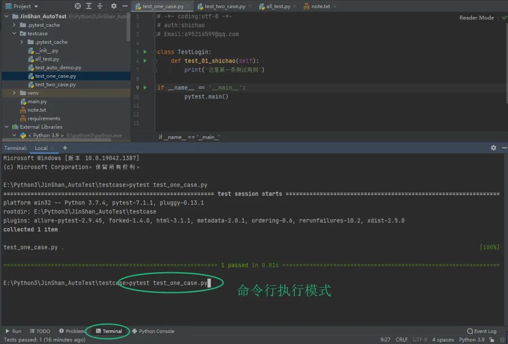
Task: Click the breadcrumb if __name__ == '__main__'
Action: coord(189,137)
